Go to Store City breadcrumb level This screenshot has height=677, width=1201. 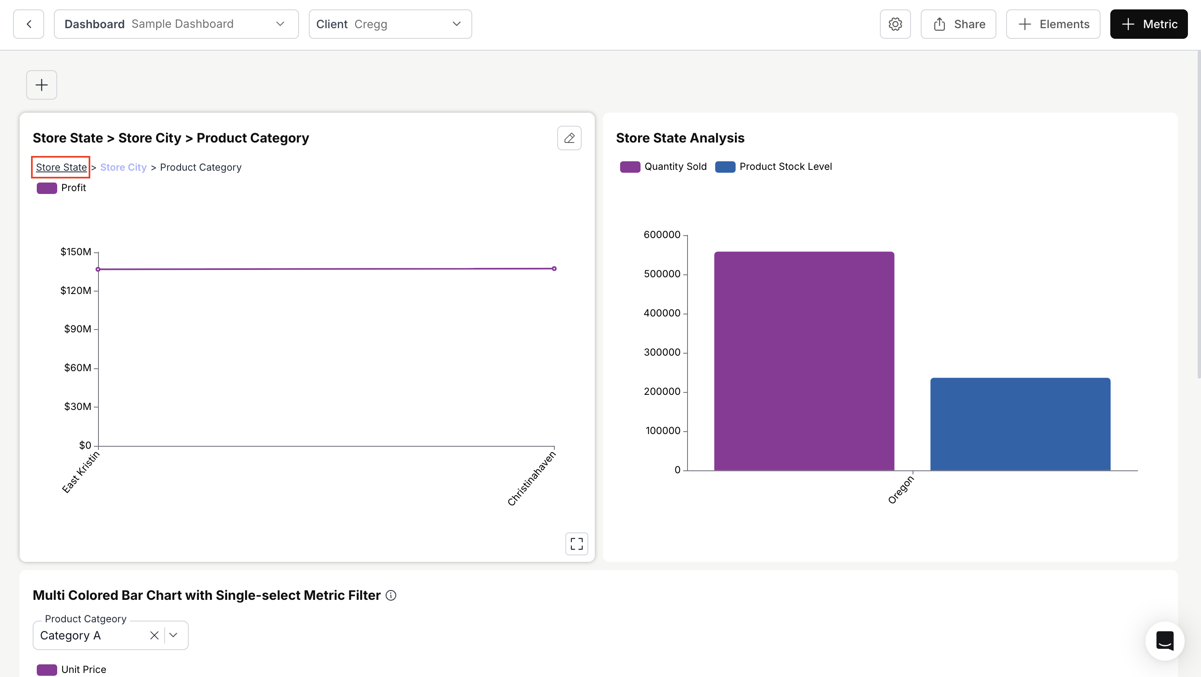[x=123, y=167]
